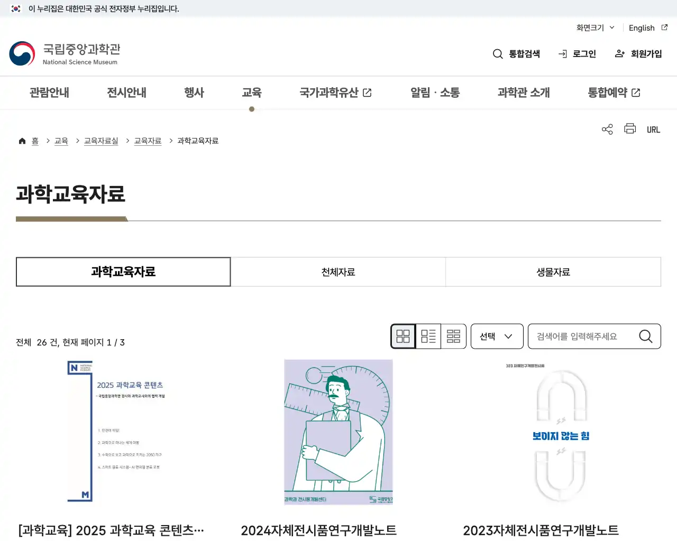The width and height of the screenshot is (677, 541).
Task: Open the 선택 filter dropdown
Action: [497, 336]
